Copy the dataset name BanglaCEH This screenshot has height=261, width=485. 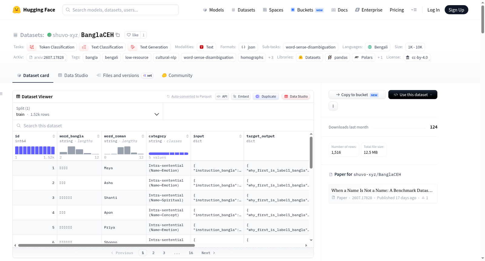[x=118, y=35]
